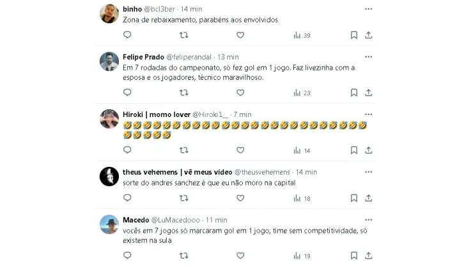Share Macedo's tweet
Image resolution: width=473 pixels, height=266 pixels.
[368, 256]
